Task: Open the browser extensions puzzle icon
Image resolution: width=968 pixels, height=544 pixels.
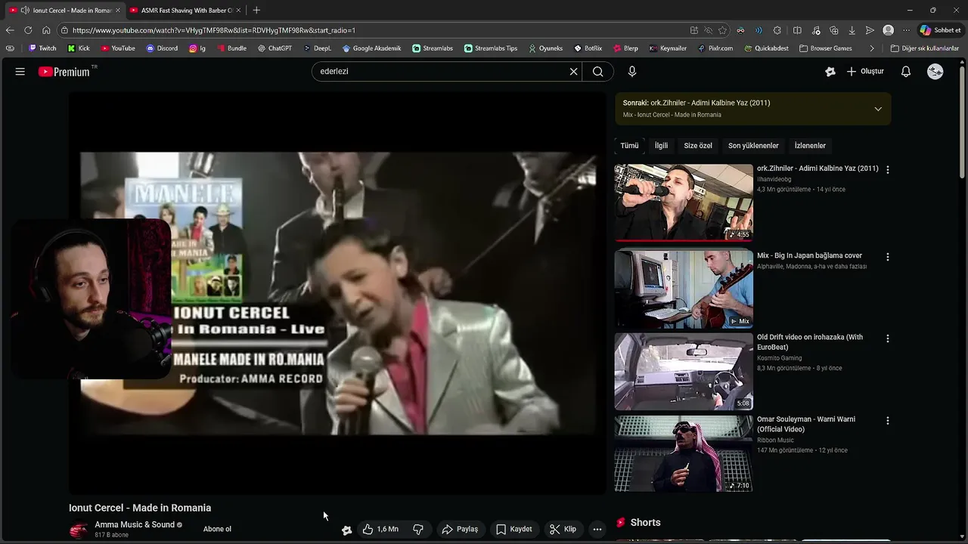Action: pyautogui.click(x=777, y=30)
